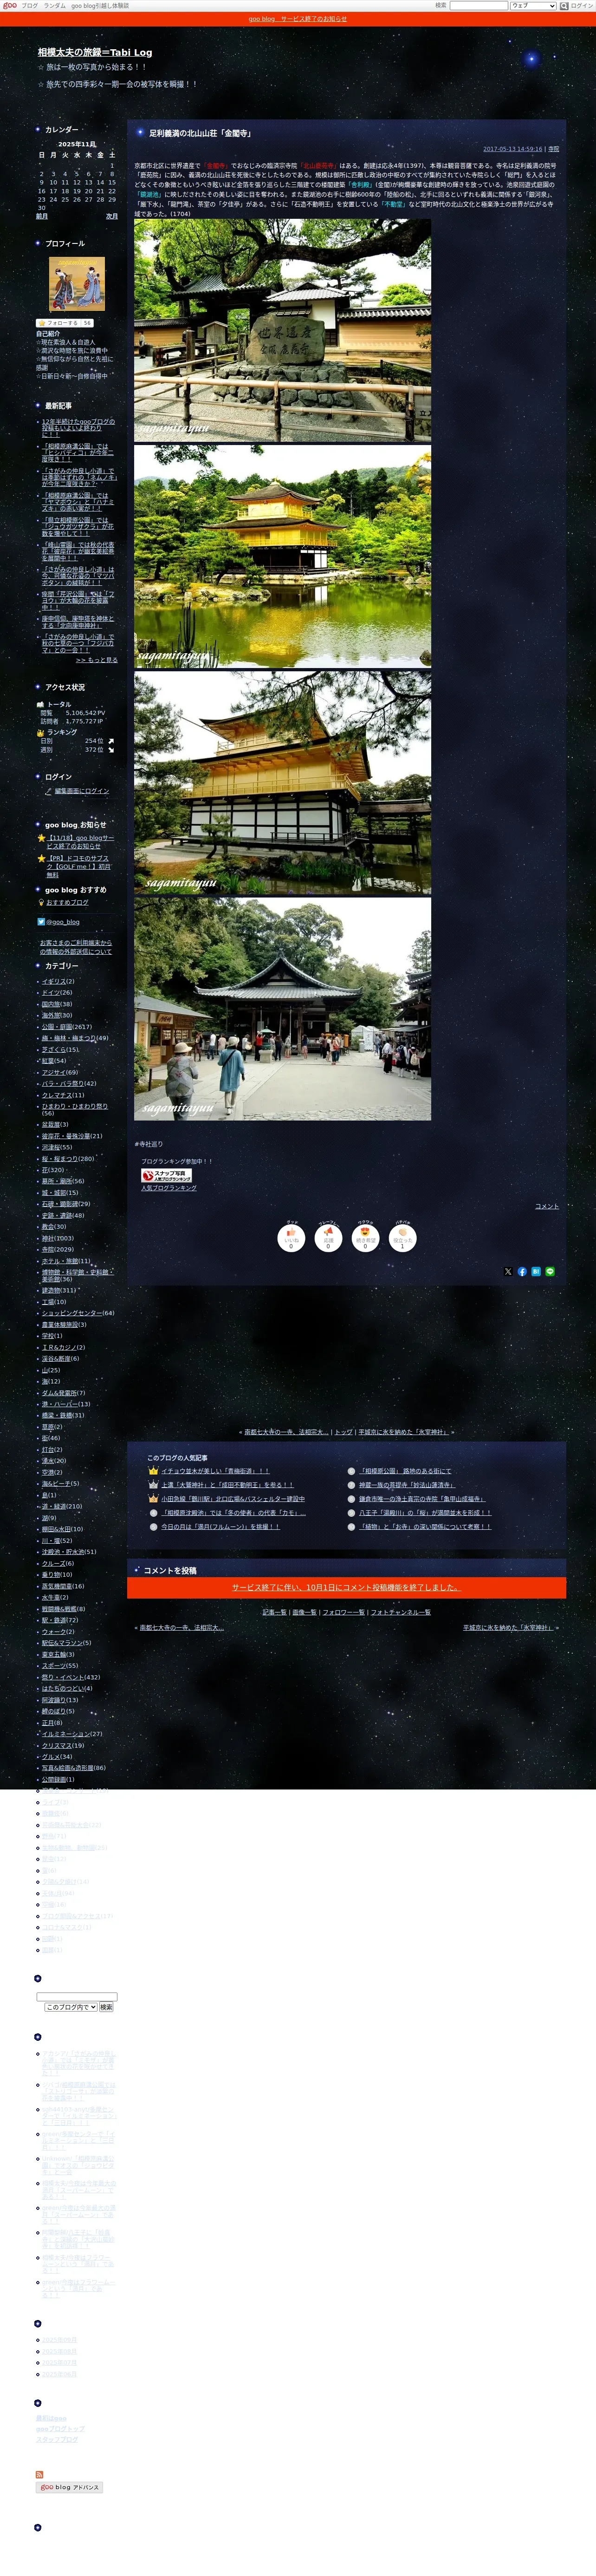Click the 役立った reaction button

click(x=402, y=1239)
